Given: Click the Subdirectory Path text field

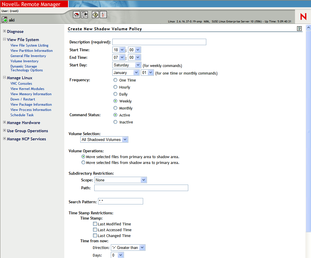Looking at the screenshot, I should pos(141,188).
